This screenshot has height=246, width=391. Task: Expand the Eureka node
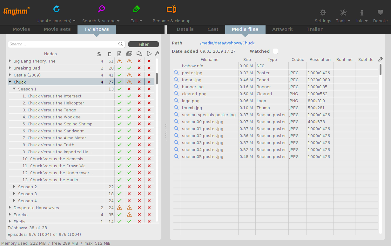click(10, 215)
